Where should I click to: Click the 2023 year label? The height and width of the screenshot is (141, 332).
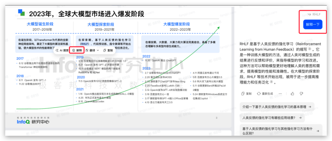pyautogui.click(x=147, y=68)
